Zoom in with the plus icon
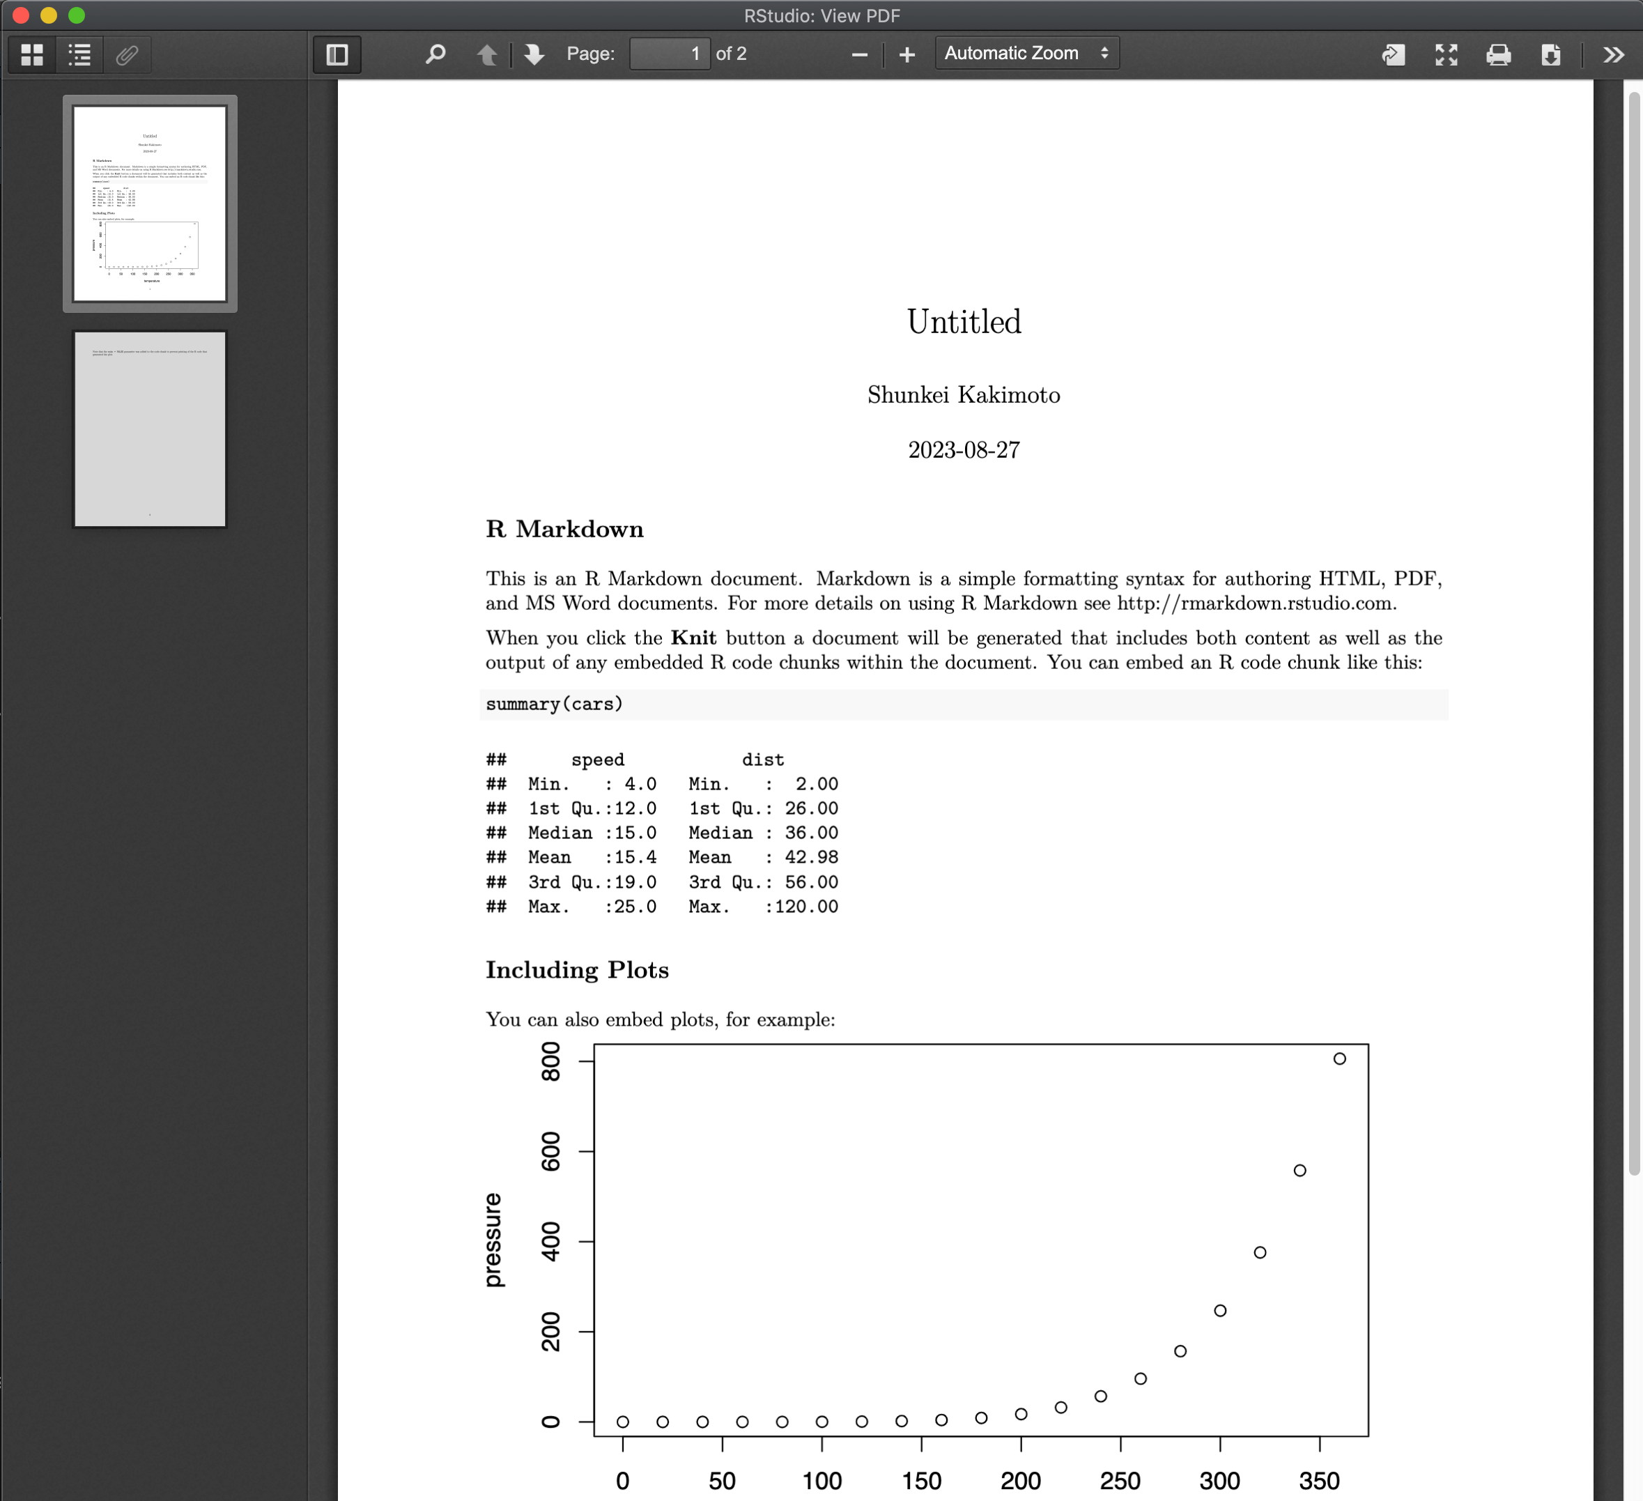 907,54
